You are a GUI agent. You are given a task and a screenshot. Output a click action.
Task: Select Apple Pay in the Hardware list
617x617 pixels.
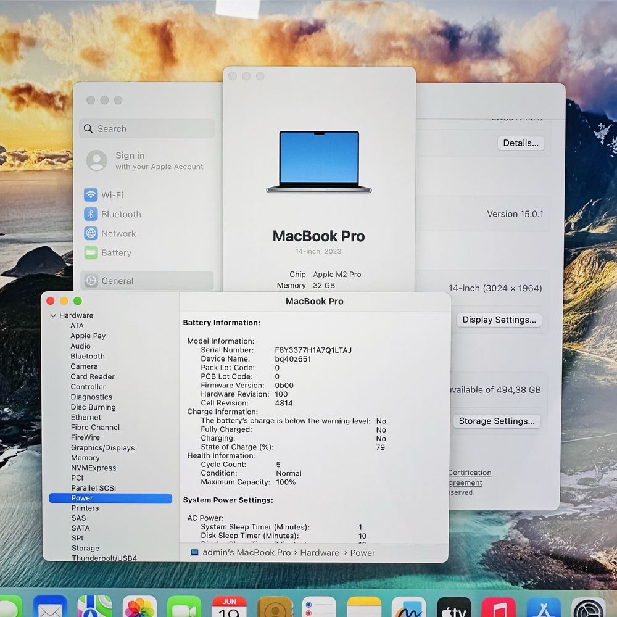(x=88, y=336)
